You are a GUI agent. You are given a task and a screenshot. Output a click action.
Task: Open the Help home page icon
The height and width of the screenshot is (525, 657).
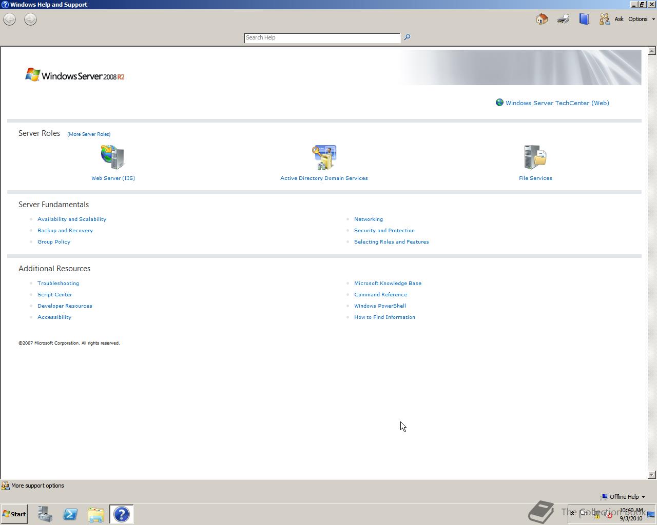pos(542,19)
